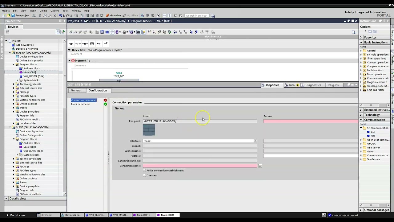
Task: Expand Technology objects under MASTER
Action: 14,84
